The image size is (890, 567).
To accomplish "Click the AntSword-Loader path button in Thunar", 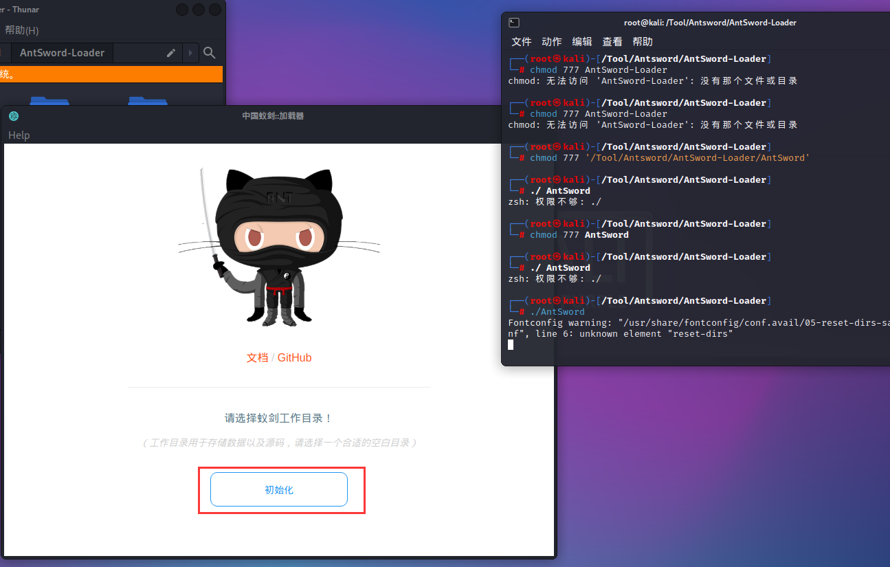I will pos(62,53).
